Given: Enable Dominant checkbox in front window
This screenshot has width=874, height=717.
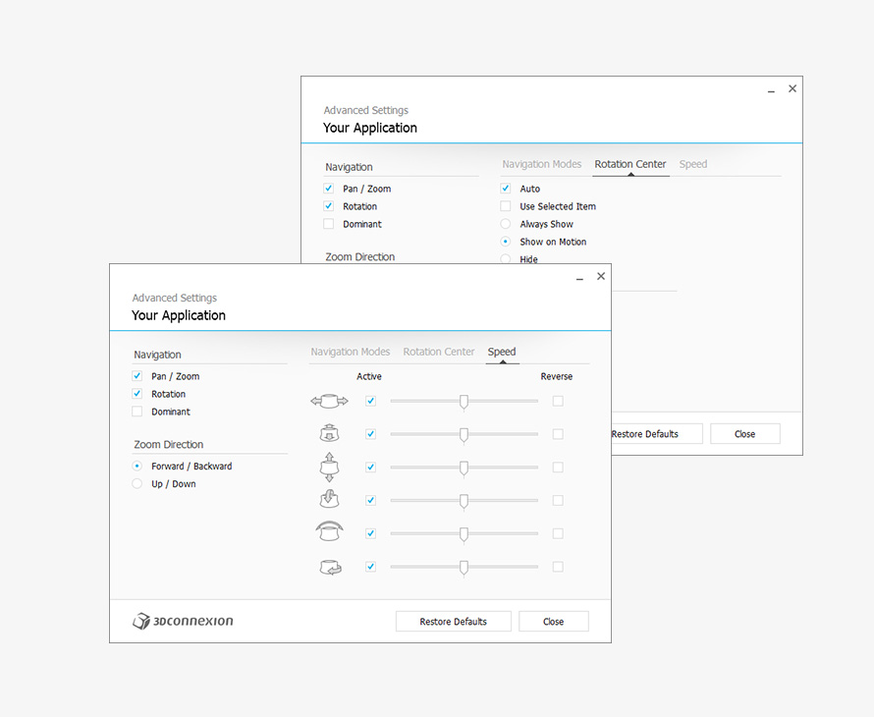Looking at the screenshot, I should pos(137,412).
